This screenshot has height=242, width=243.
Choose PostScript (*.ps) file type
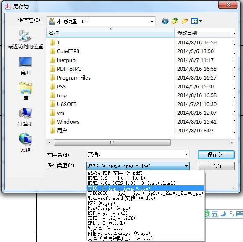[x=146, y=208]
